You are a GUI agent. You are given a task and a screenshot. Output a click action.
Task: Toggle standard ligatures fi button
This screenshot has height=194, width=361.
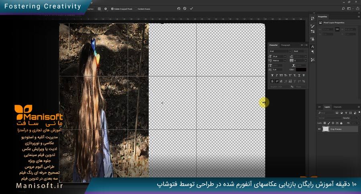272,81
